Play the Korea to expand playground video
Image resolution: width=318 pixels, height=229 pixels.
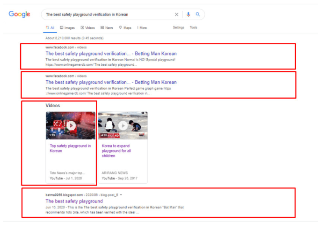tap(123, 125)
